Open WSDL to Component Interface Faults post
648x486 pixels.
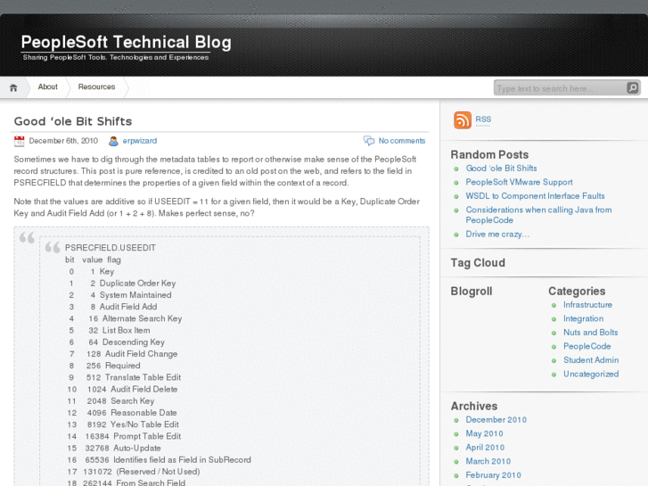click(x=535, y=196)
